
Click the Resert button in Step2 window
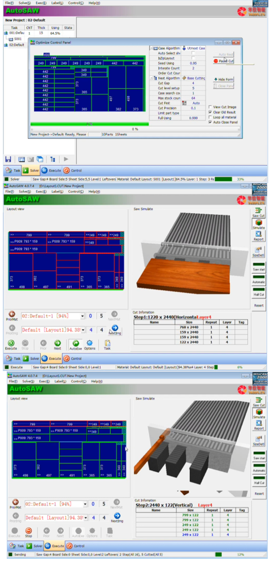[x=259, y=493]
